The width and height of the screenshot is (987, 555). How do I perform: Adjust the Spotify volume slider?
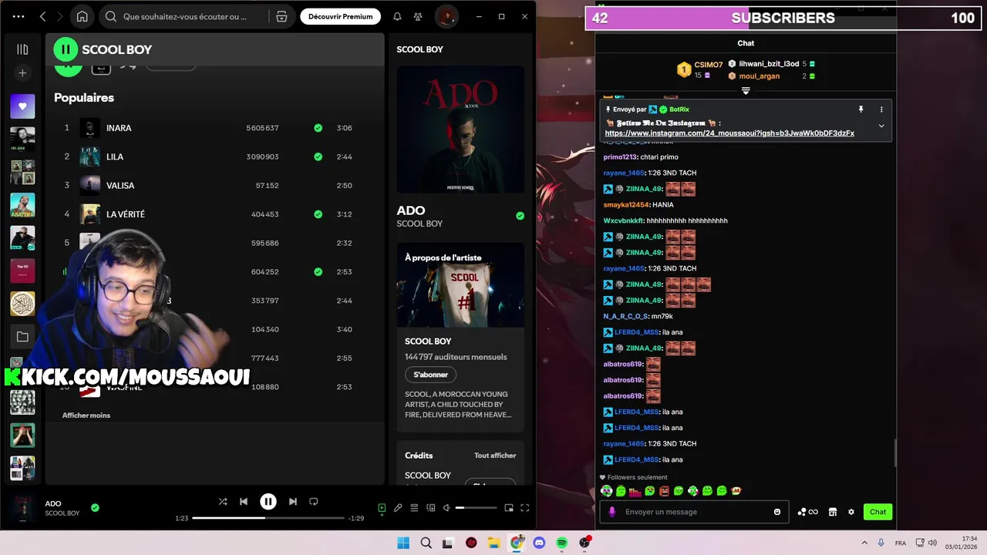coord(477,508)
